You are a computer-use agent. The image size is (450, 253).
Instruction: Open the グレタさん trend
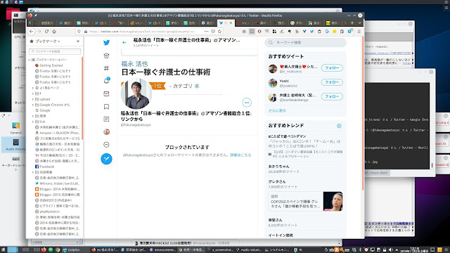pos(276,182)
